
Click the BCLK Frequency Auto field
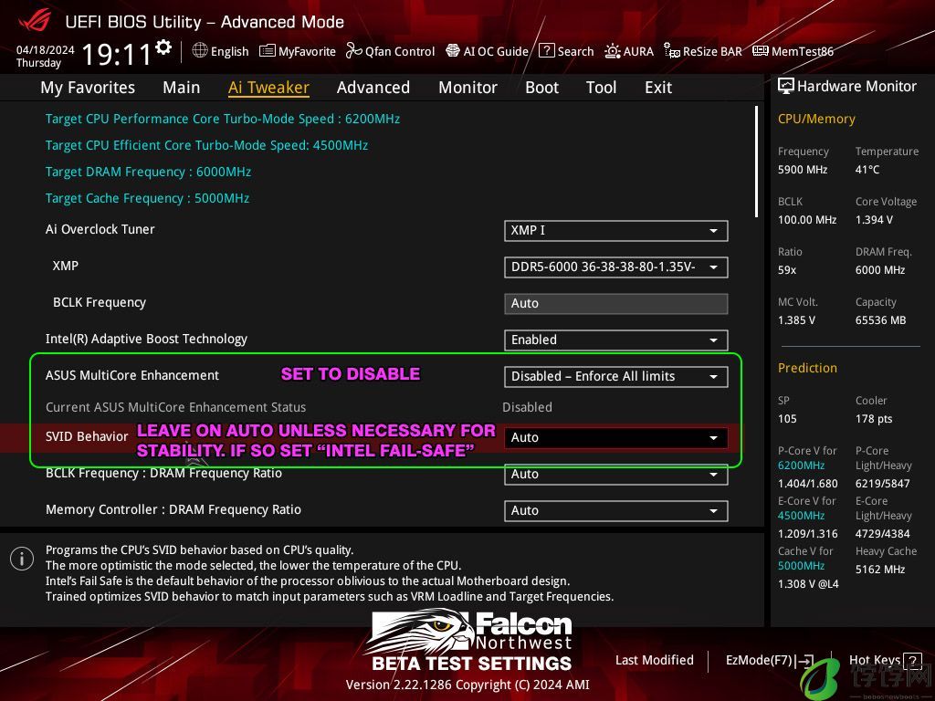pos(616,303)
